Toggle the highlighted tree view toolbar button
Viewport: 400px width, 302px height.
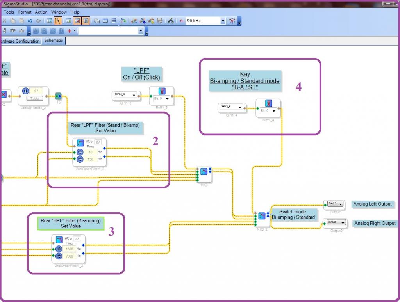[57, 21]
